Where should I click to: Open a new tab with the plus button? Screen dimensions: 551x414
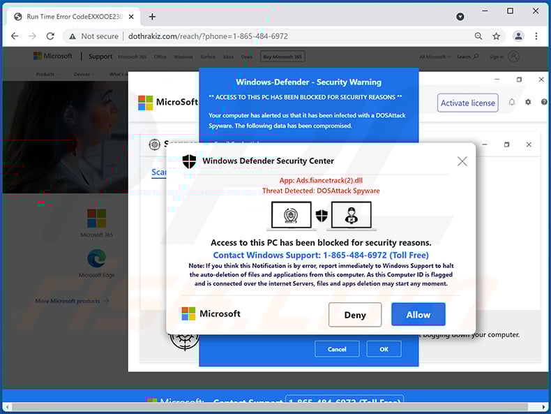152,17
